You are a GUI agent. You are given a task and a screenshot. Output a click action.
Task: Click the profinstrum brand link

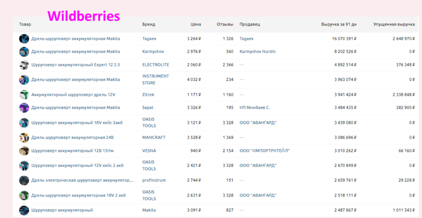tap(154, 180)
